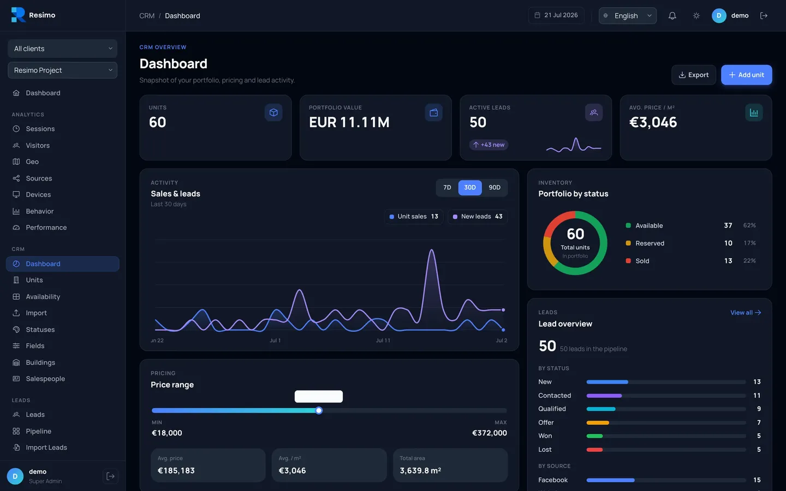Viewport: 786px width, 491px height.
Task: Click the price range slider handle
Action: pyautogui.click(x=319, y=410)
